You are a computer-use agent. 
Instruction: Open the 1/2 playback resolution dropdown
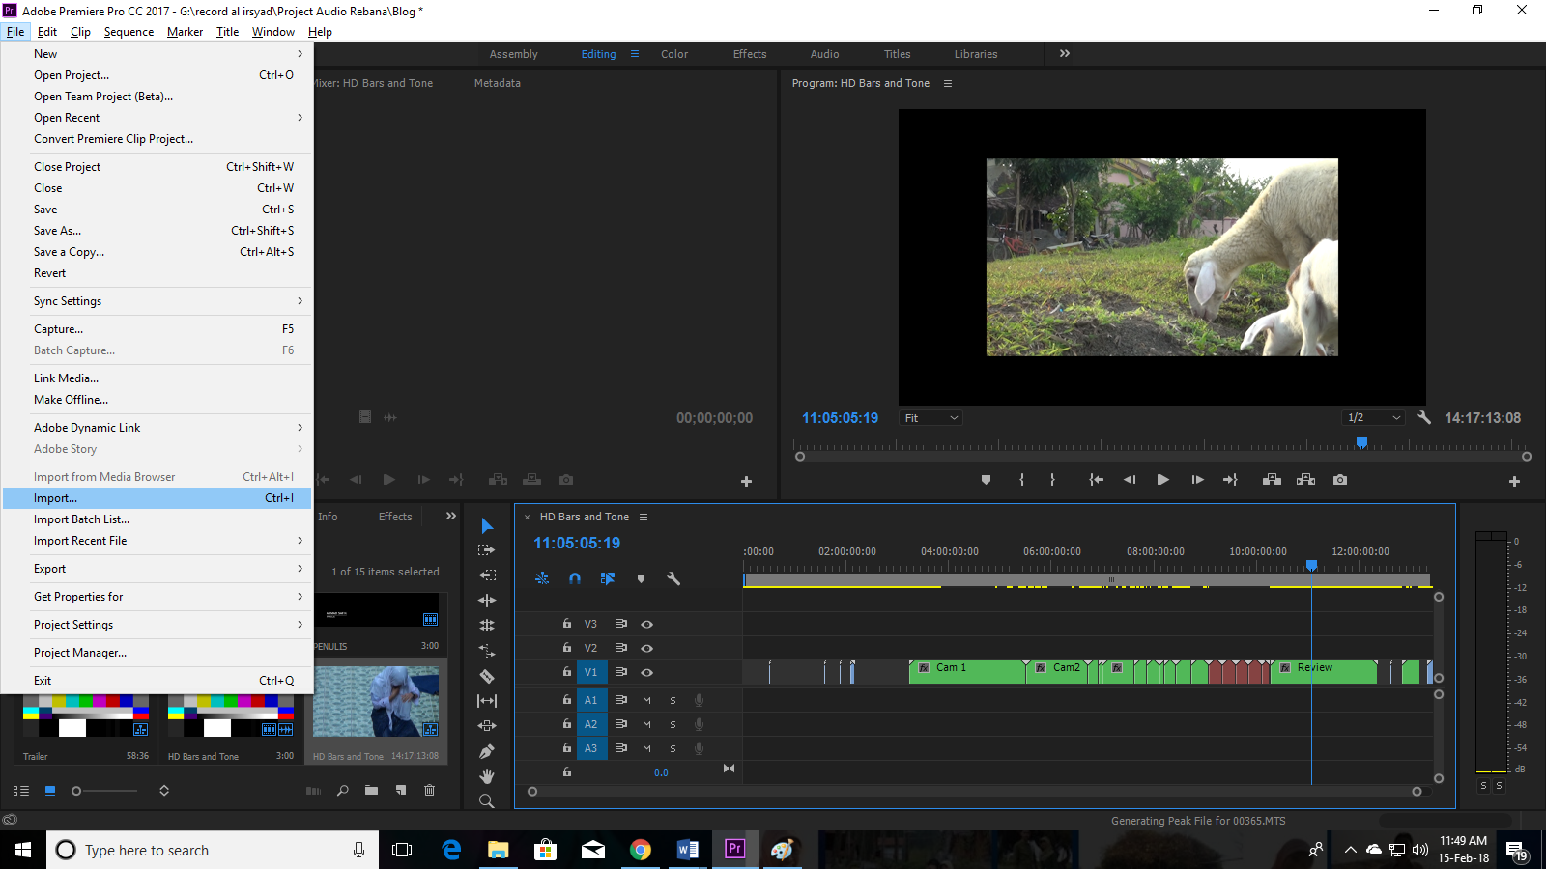click(x=1373, y=418)
